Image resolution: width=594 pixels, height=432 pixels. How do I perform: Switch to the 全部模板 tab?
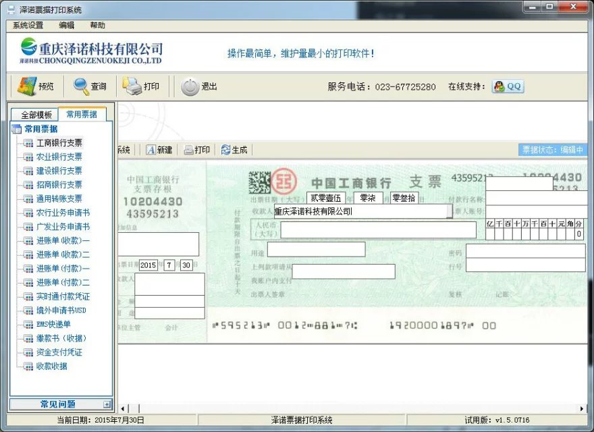pos(36,115)
